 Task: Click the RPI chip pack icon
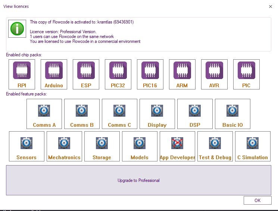[x=22, y=71]
